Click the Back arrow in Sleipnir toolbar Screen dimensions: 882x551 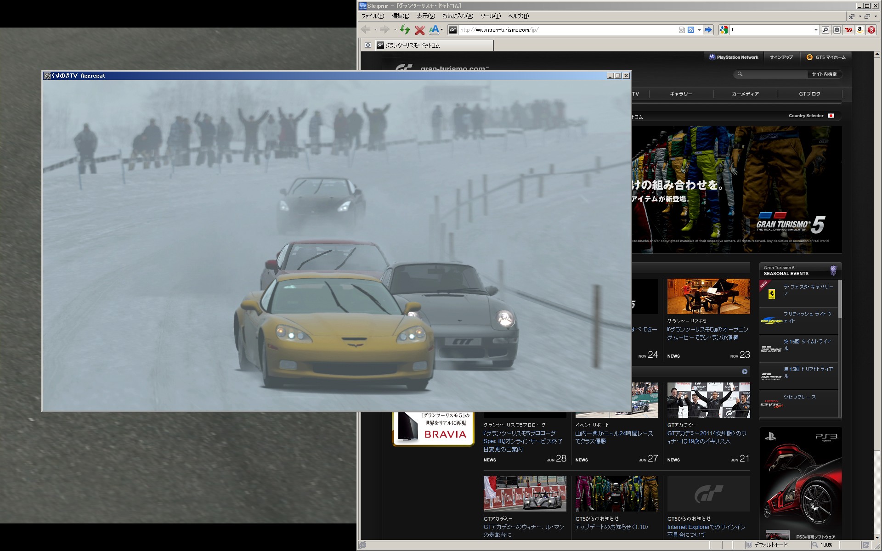pyautogui.click(x=366, y=30)
